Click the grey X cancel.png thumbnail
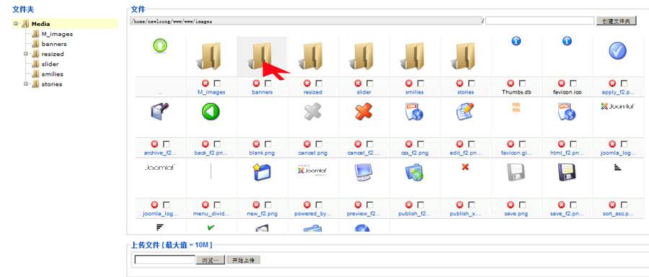This screenshot has width=649, height=277. coord(313,112)
